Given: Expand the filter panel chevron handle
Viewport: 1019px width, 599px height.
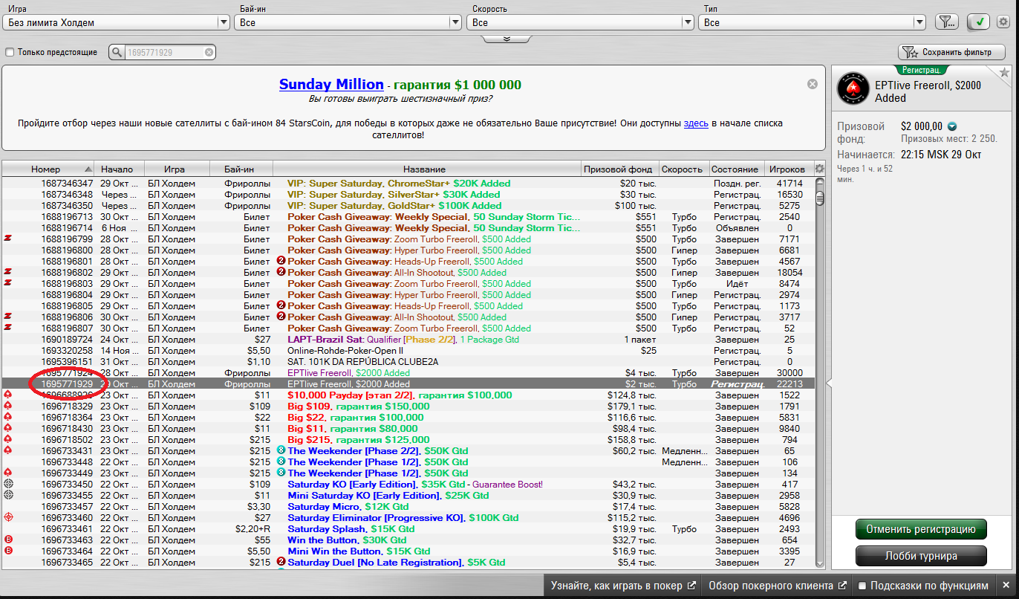Looking at the screenshot, I should [507, 38].
